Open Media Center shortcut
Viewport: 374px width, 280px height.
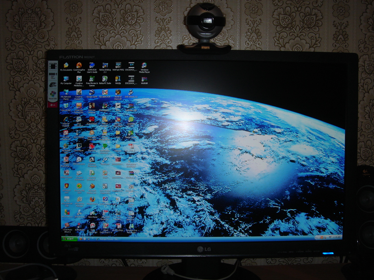pos(131,134)
